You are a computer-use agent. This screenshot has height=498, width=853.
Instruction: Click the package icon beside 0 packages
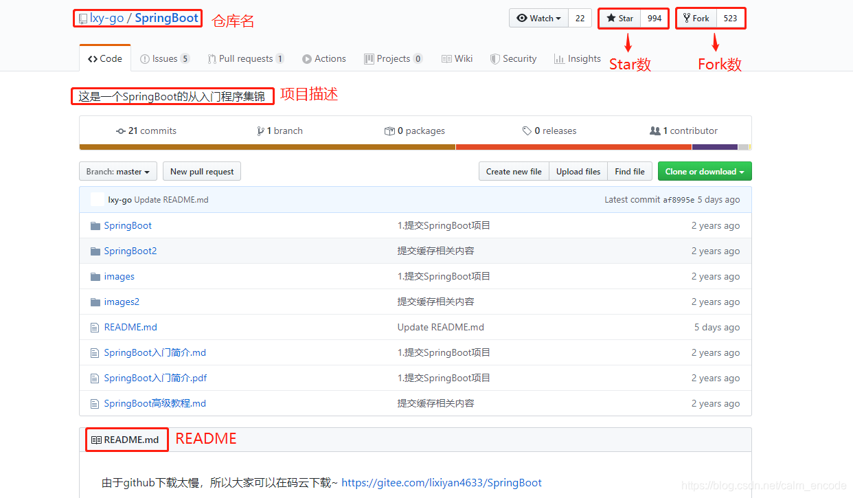pyautogui.click(x=389, y=131)
